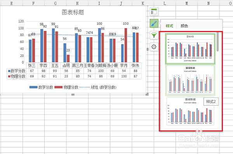Select column N header

tap(209, 3)
